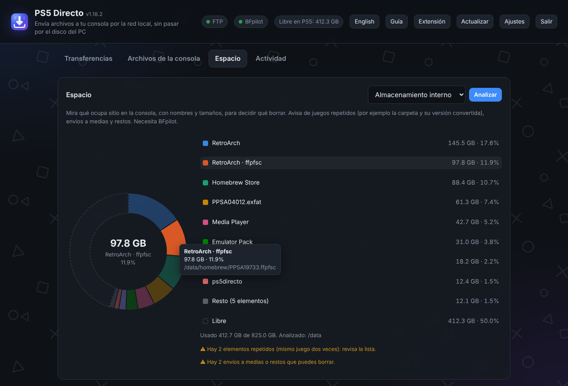The width and height of the screenshot is (568, 386).
Task: Select the Homebrew Store list entry
Action: point(351,182)
